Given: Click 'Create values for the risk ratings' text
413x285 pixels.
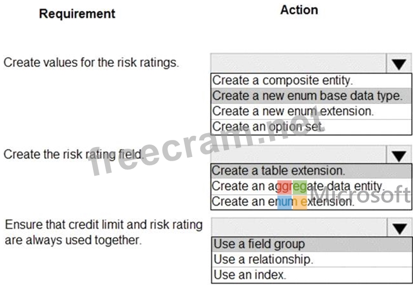Looking at the screenshot, I should tap(91, 63).
